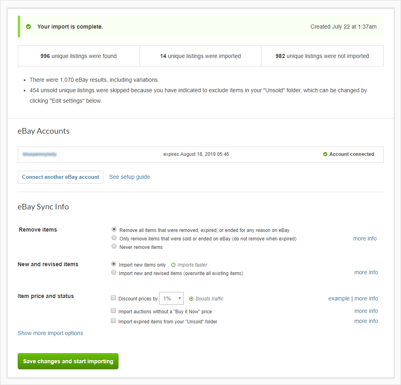The width and height of the screenshot is (401, 385).
Task: Open See setup guide link
Action: tap(129, 177)
